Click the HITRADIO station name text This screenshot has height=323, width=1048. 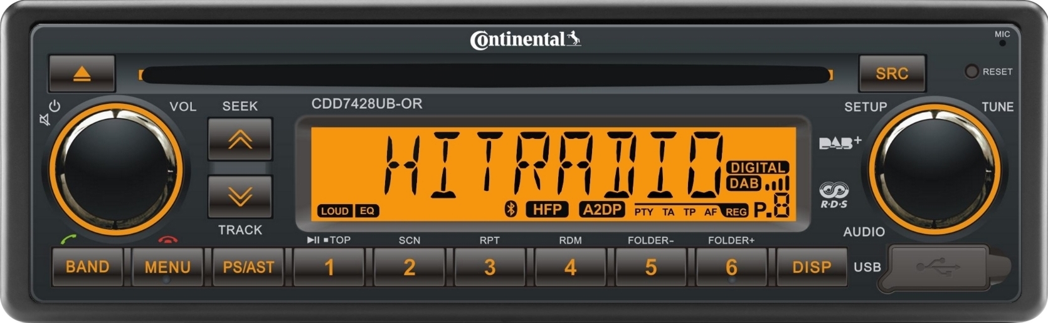[x=553, y=165]
